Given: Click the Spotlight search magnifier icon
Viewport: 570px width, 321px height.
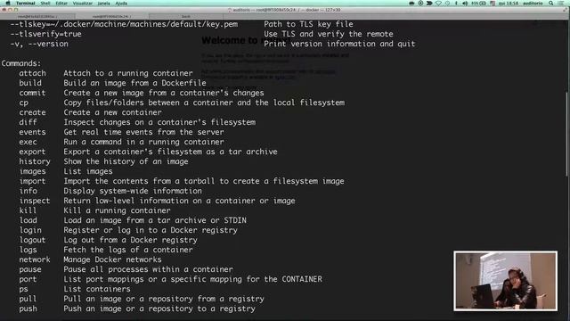Looking at the screenshot, I should click(551, 4).
